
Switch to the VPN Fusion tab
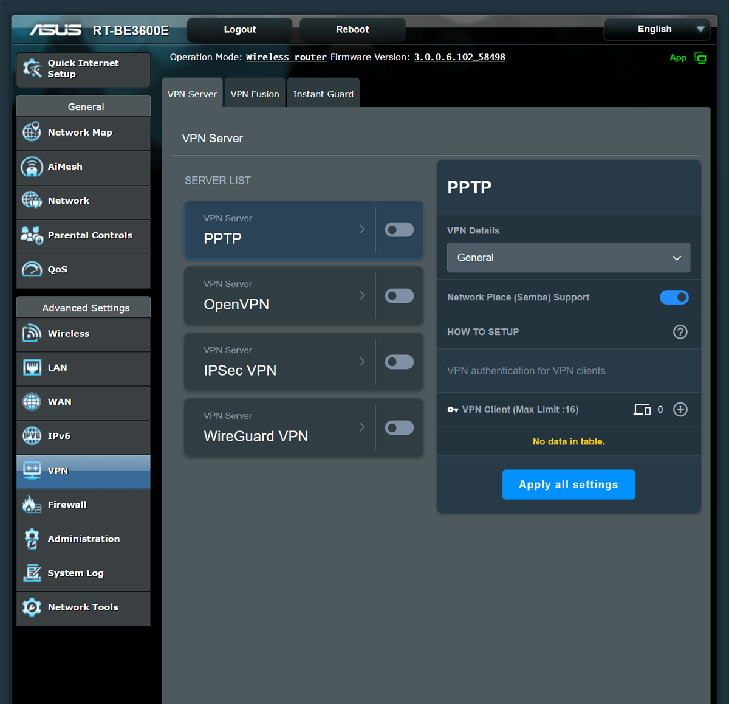(255, 94)
